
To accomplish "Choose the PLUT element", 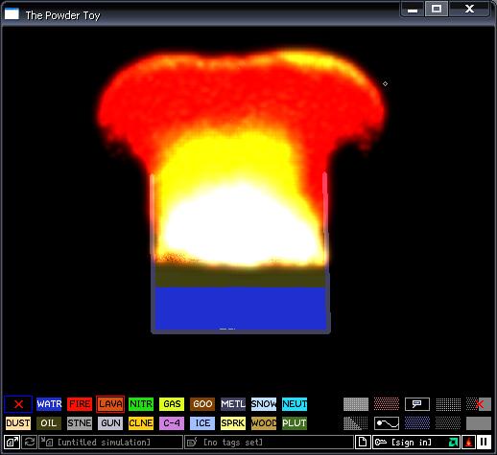I will point(295,423).
